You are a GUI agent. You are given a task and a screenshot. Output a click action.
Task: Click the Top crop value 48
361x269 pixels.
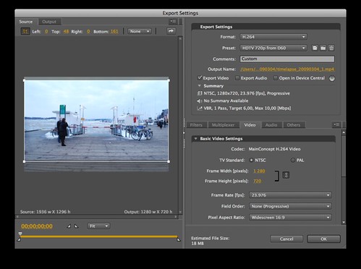[x=66, y=31]
